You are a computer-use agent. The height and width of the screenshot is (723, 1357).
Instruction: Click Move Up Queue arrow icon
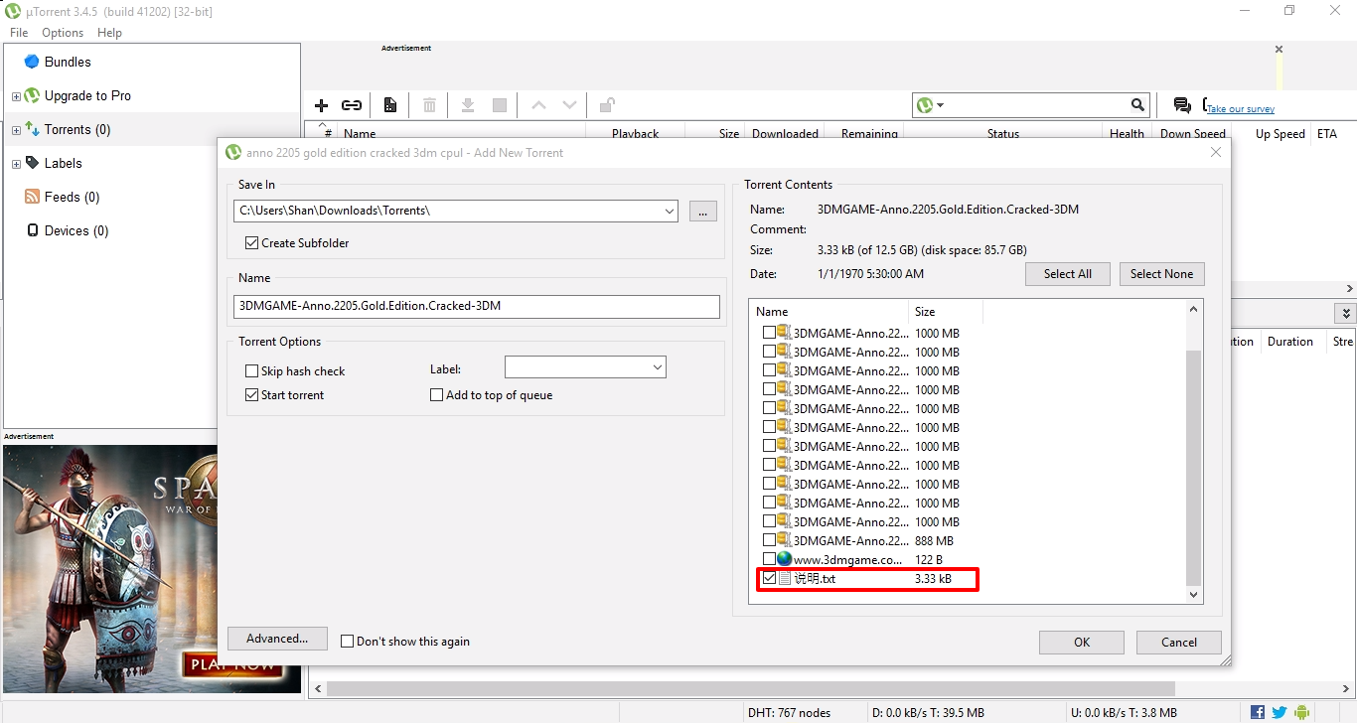[538, 105]
